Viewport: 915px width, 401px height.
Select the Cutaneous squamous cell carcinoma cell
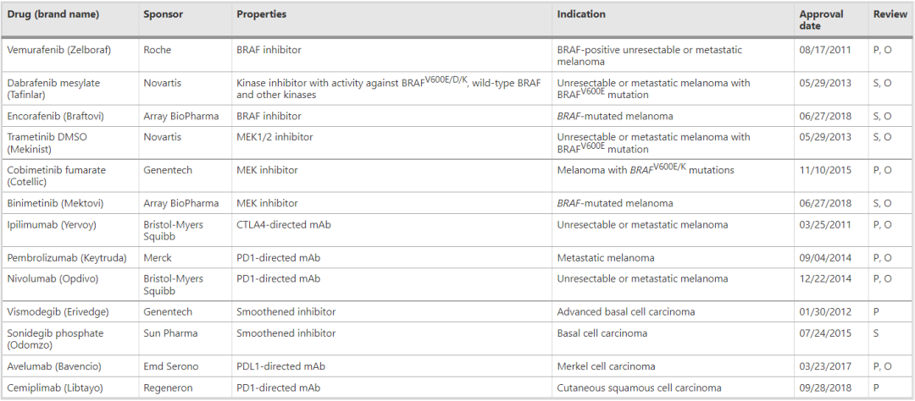click(674, 387)
